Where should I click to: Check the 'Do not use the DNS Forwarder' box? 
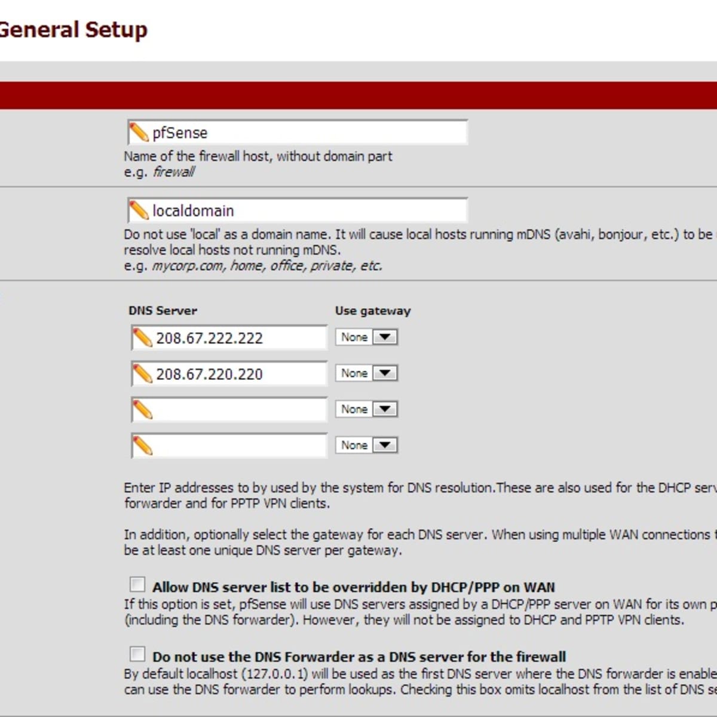point(137,654)
